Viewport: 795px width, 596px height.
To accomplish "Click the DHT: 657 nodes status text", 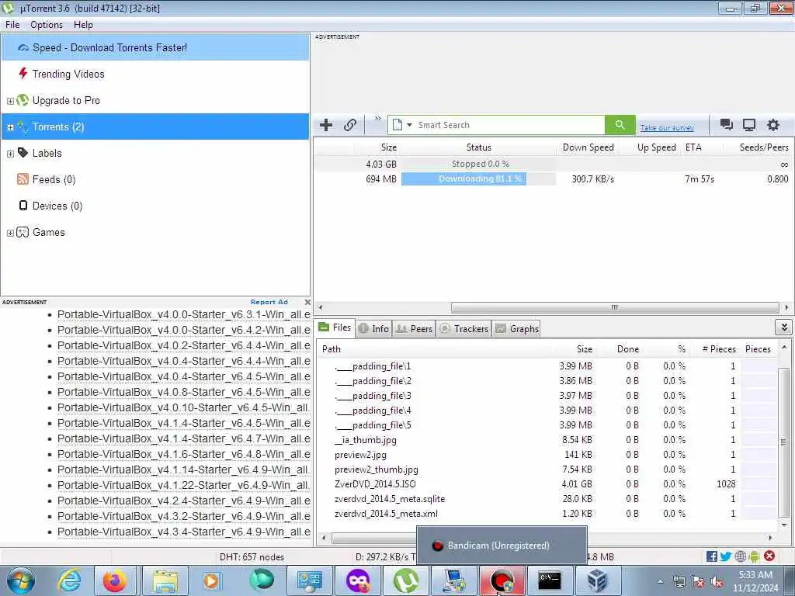I will click(252, 556).
